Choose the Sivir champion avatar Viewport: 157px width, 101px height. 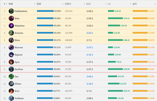11,91
